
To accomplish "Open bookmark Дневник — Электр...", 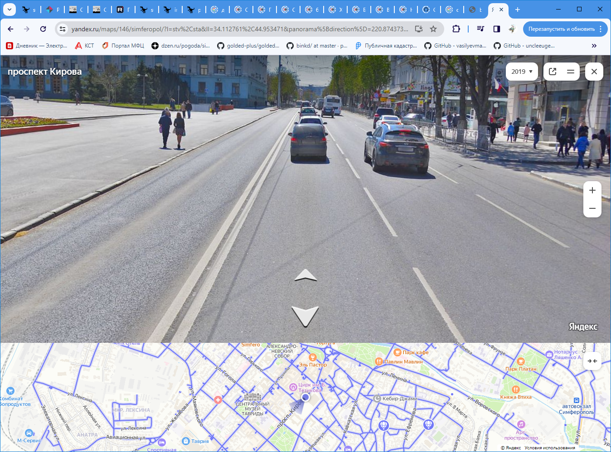I will 37,46.
